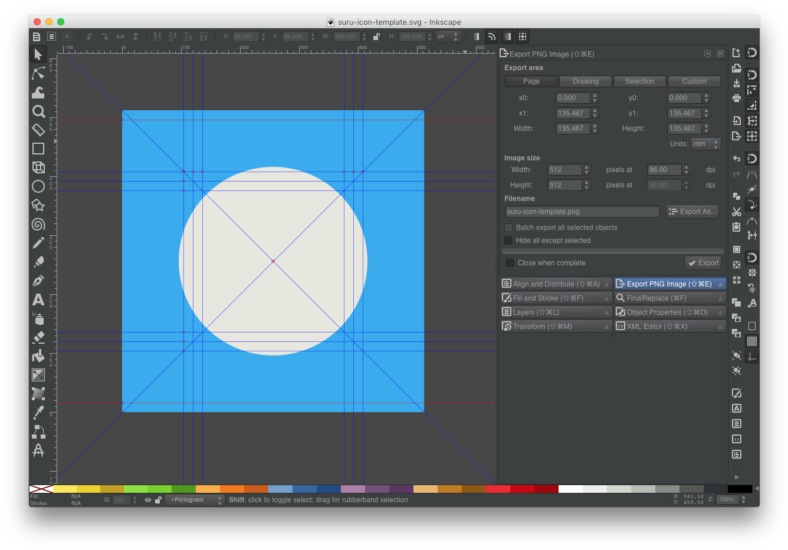Open the Pictogram layer dropdown
Image resolution: width=788 pixels, height=550 pixels.
pos(195,500)
